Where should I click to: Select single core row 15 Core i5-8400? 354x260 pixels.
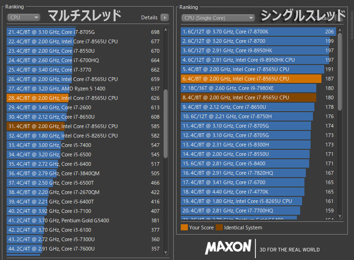click(258, 163)
